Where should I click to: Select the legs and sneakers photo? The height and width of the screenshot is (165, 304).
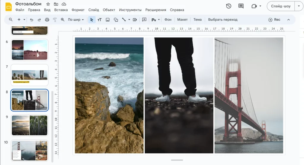[x=179, y=95]
